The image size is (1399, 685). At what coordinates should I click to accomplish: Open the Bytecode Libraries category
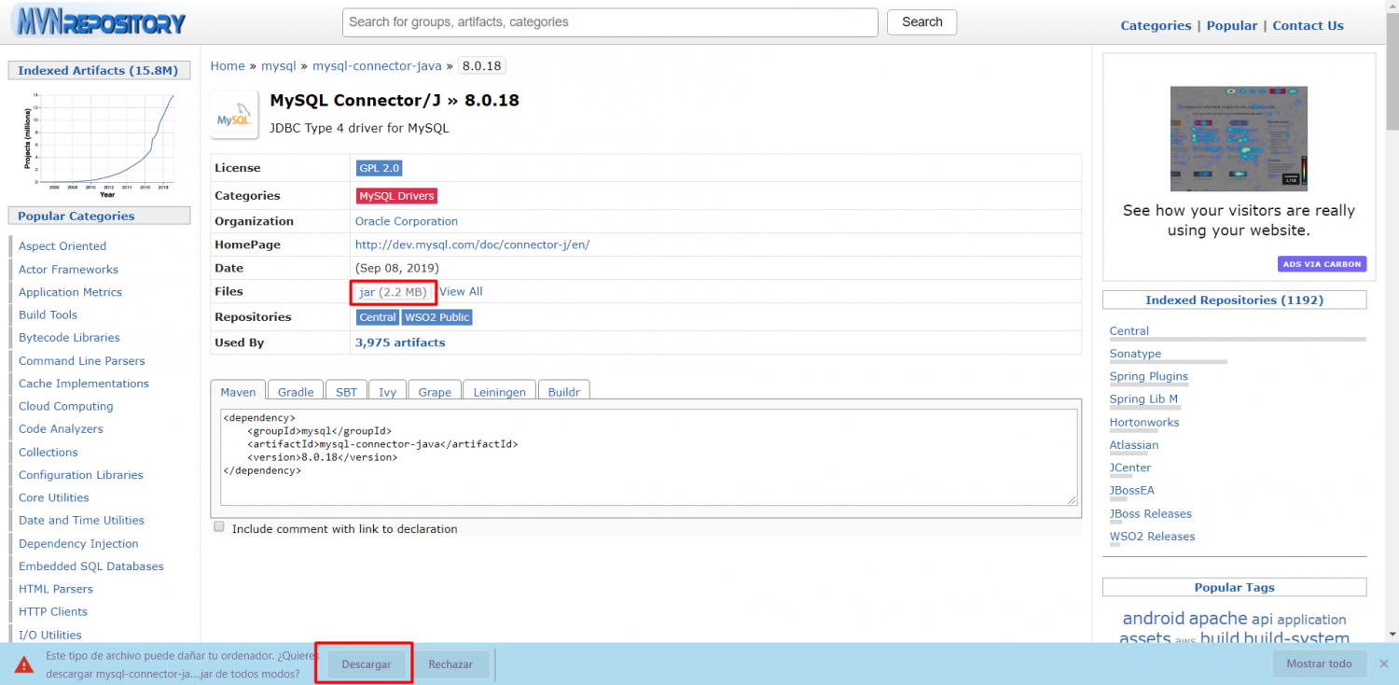click(x=69, y=338)
